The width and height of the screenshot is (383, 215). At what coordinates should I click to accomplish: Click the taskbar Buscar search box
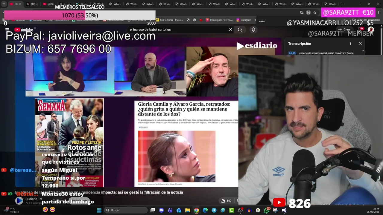pyautogui.click(x=126, y=210)
